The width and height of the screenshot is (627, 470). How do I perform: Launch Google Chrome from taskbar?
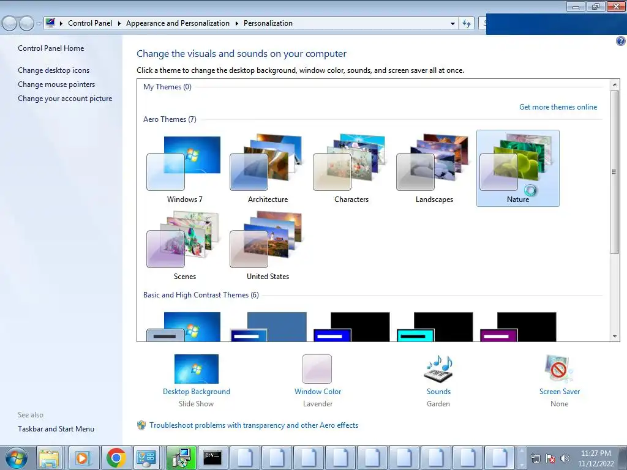tap(116, 458)
